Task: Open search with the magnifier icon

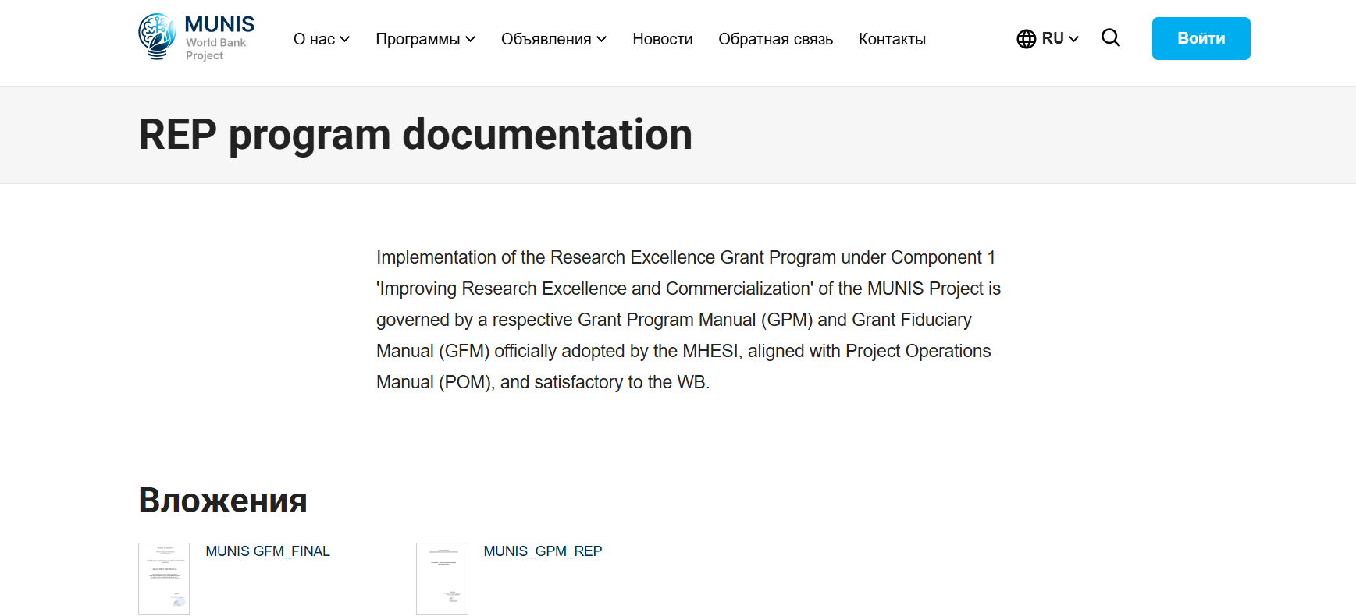Action: (1110, 37)
